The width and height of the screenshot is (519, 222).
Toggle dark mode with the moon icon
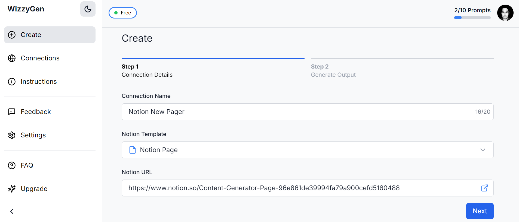88,9
